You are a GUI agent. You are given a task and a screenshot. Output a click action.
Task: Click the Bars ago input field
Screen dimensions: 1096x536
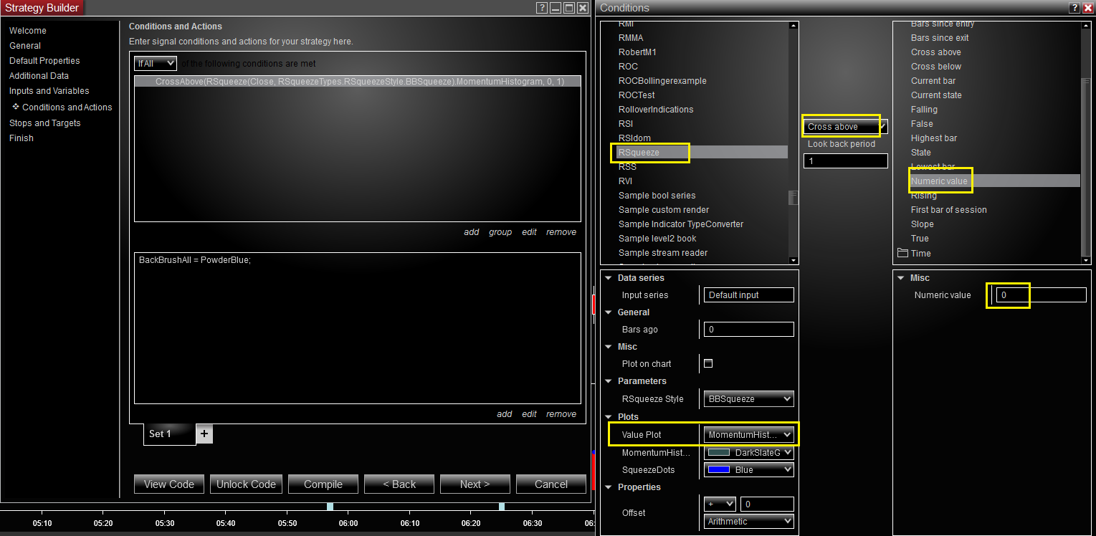748,330
